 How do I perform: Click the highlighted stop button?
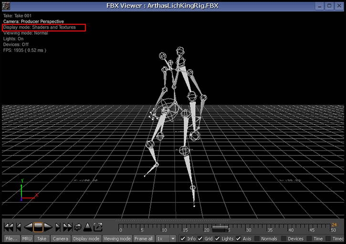point(38,227)
